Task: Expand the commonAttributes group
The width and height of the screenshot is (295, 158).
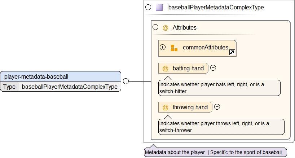Action: [163, 47]
